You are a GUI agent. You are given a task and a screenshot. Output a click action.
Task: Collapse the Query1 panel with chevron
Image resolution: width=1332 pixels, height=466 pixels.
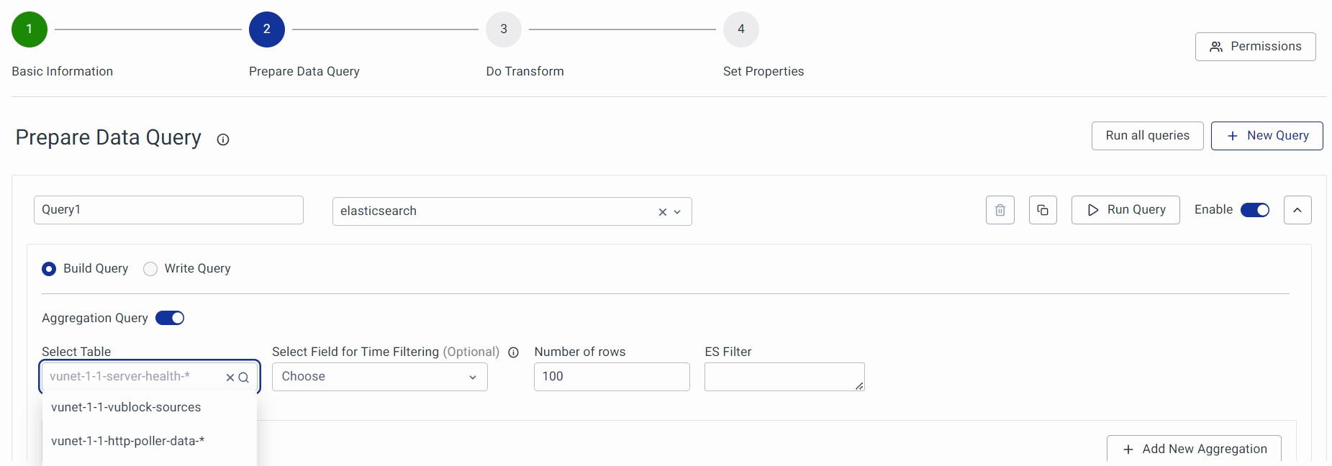click(1297, 210)
